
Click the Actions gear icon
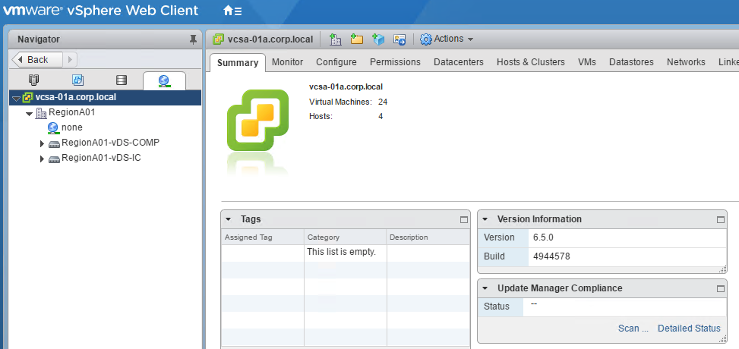click(x=425, y=39)
